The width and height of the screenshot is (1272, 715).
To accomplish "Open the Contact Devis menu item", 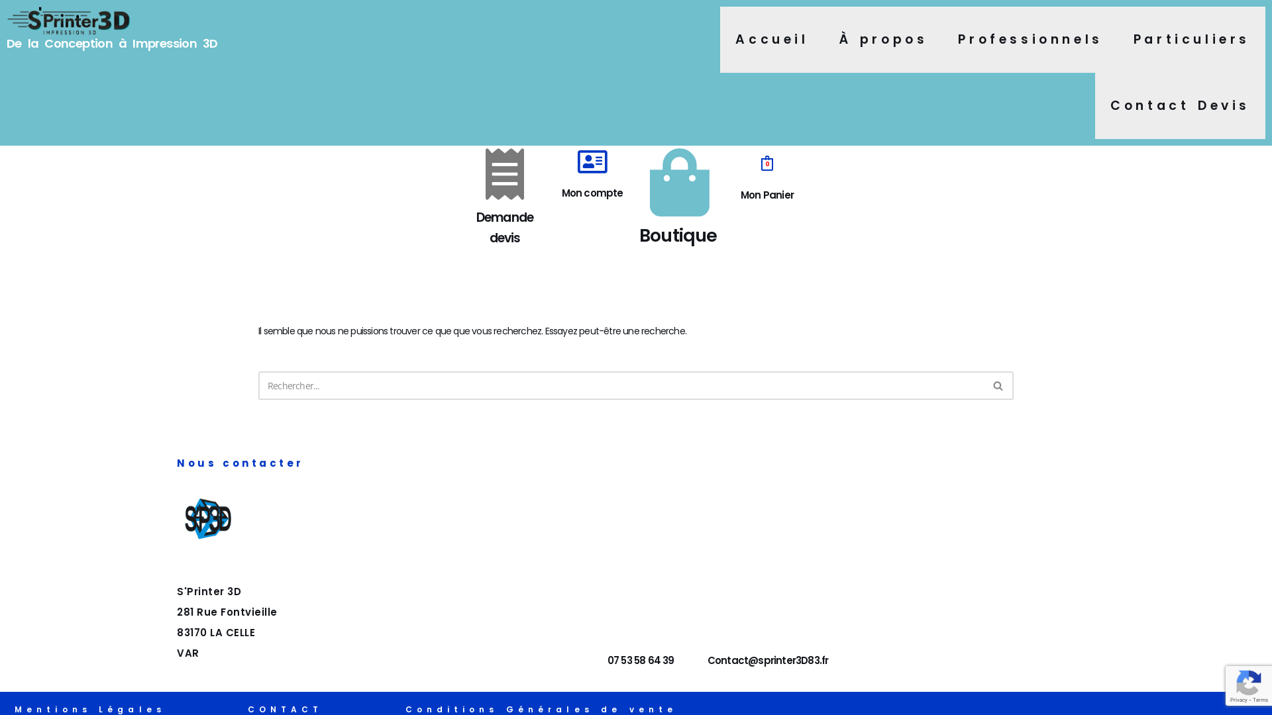I will point(1179,106).
